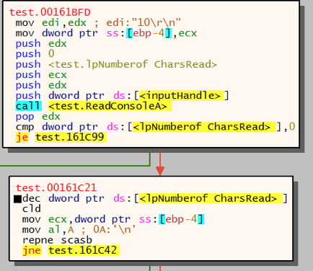Follow the call to test.ReadConsoleA

pos(110,106)
